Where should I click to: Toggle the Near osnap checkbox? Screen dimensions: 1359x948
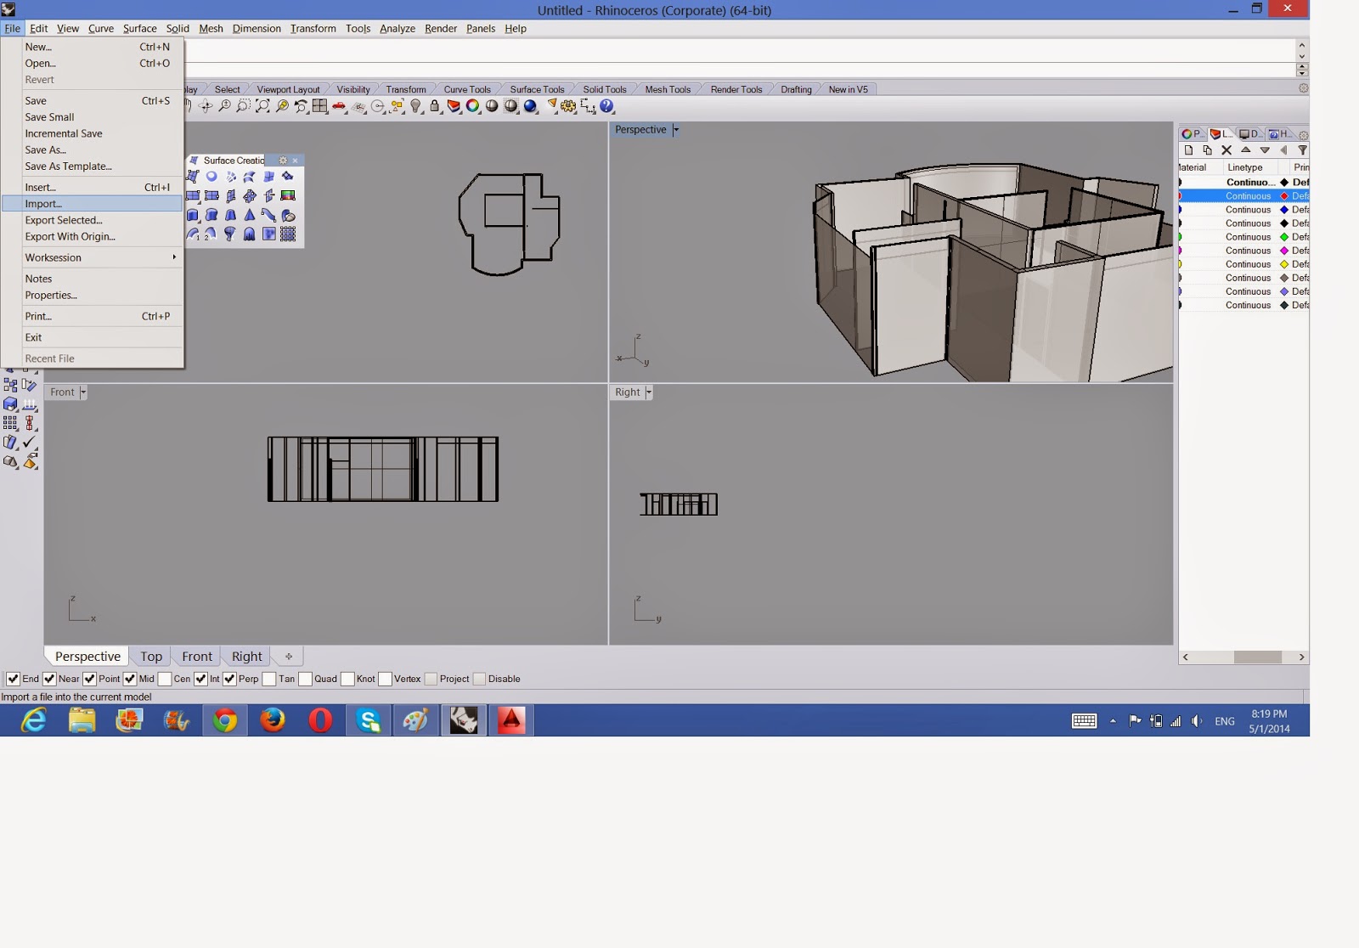pyautogui.click(x=49, y=679)
